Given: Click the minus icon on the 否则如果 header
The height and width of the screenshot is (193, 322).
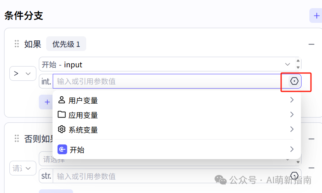Looking at the screenshot, I should [311, 139].
